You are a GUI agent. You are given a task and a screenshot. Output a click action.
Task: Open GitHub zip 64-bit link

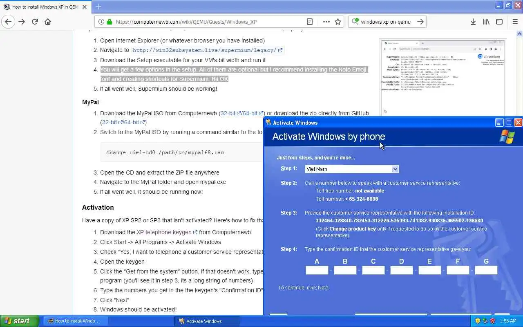click(134, 122)
